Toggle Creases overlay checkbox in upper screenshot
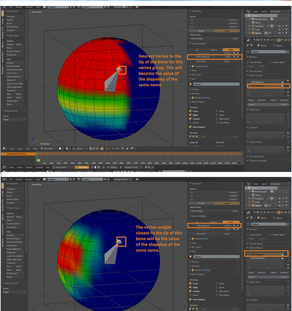 (x=191, y=119)
